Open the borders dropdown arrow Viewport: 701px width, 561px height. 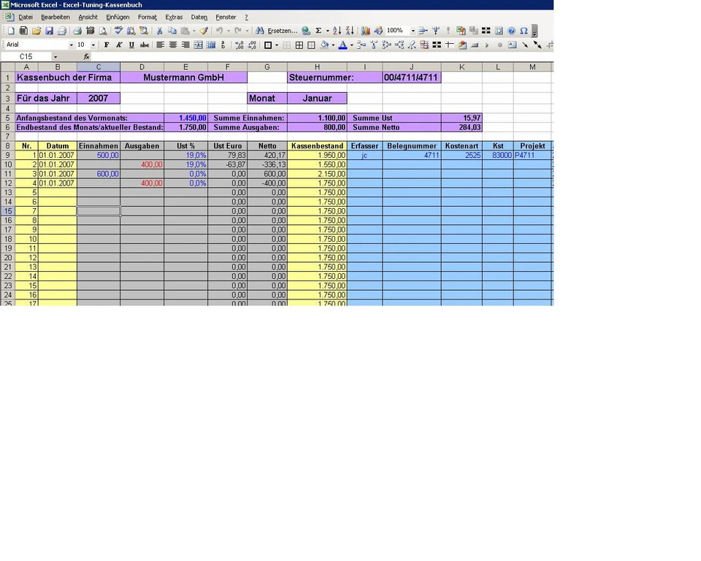coord(277,45)
